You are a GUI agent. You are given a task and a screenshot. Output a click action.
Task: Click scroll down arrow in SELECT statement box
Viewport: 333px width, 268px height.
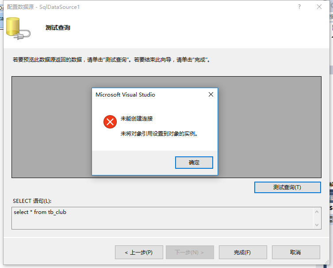click(x=317, y=225)
